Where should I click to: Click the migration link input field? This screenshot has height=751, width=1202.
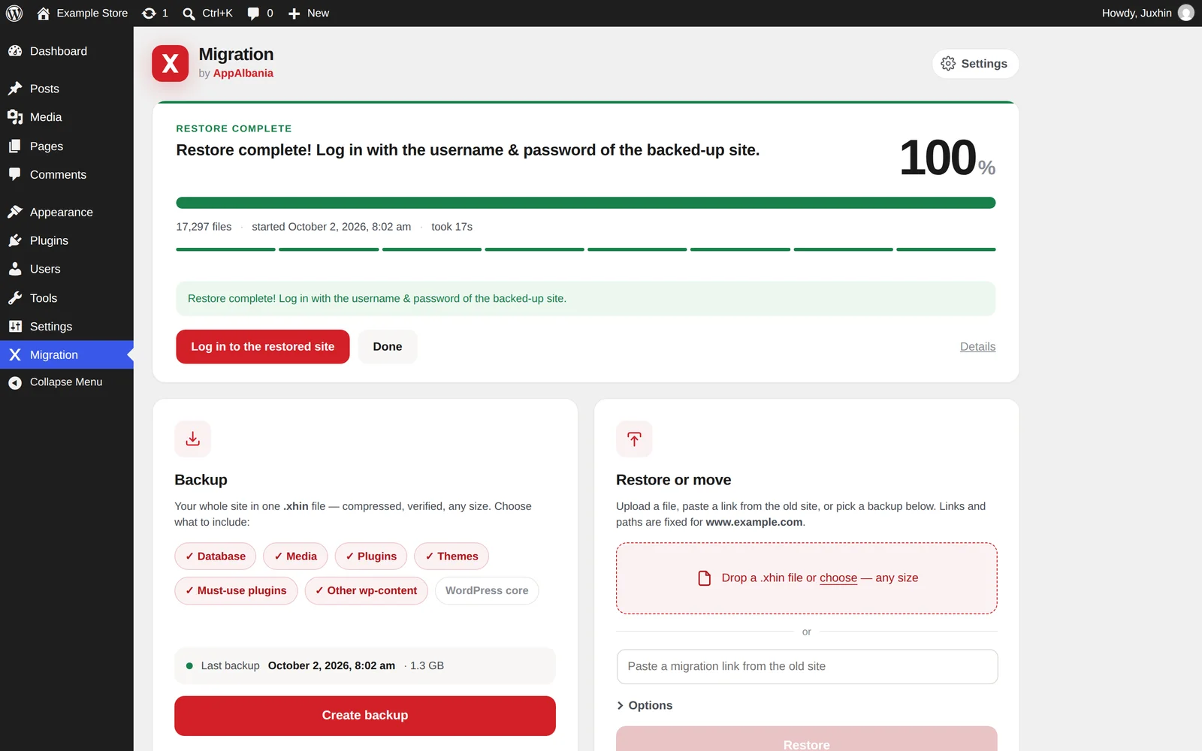click(808, 667)
